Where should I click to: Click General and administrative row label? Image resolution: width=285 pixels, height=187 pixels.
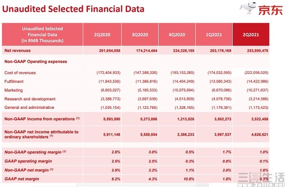pyautogui.click(x=29, y=107)
